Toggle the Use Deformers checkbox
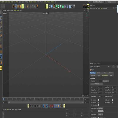118x118 pixels. click(112, 103)
